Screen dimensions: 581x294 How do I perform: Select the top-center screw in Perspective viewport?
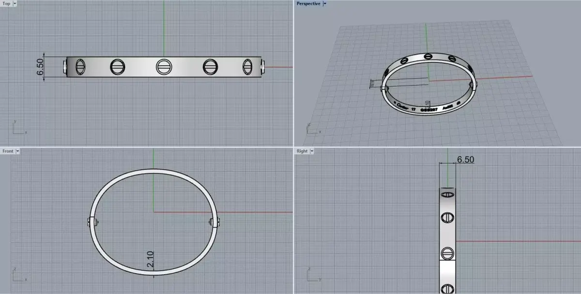(428, 57)
